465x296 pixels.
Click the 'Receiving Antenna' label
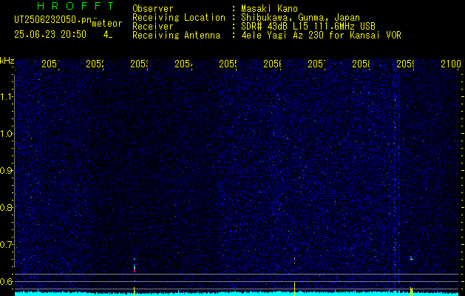177,36
